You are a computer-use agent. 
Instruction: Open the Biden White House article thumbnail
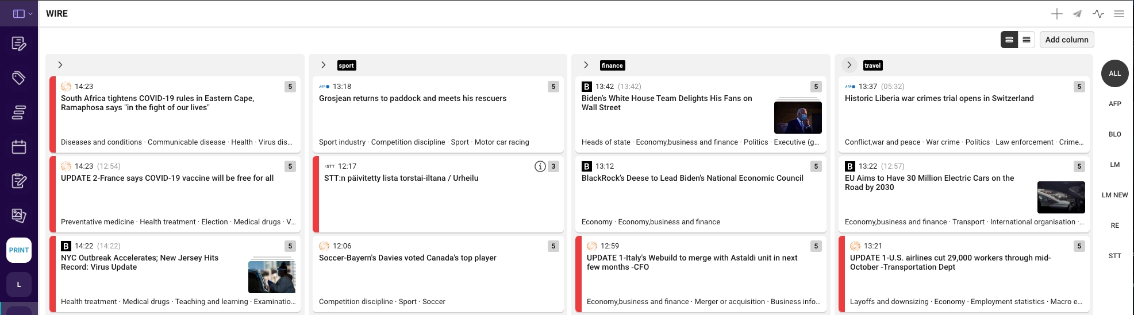tap(798, 117)
